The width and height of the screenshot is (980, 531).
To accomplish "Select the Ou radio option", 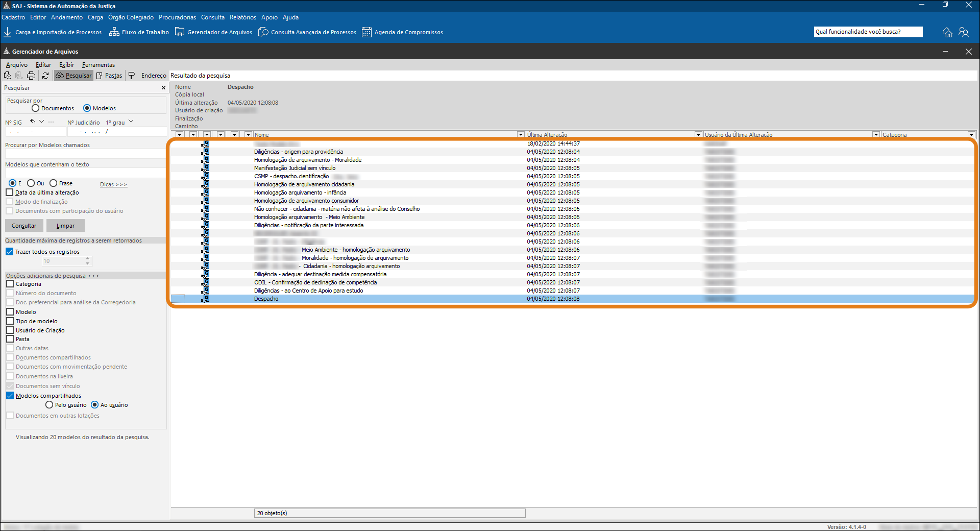I will pos(31,183).
